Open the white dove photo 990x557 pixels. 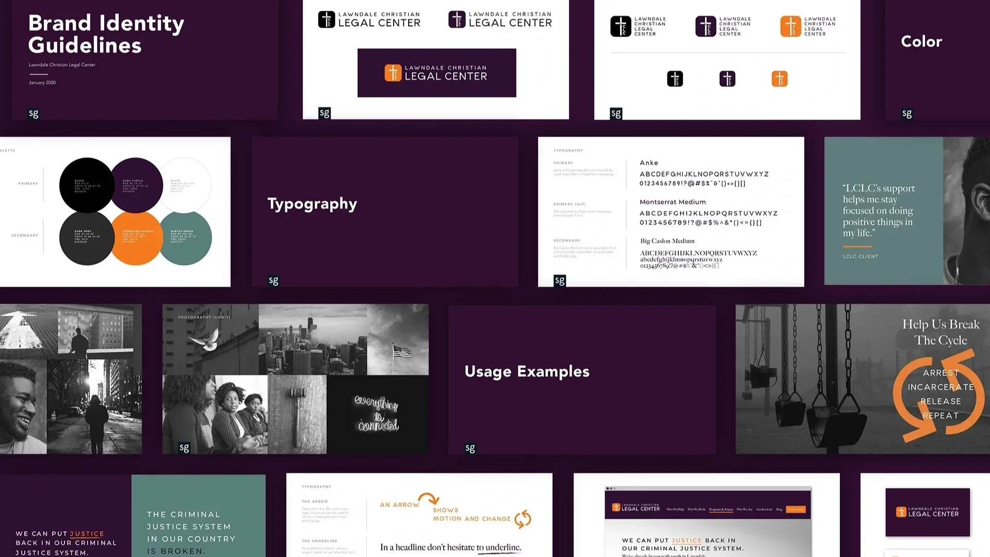point(210,339)
